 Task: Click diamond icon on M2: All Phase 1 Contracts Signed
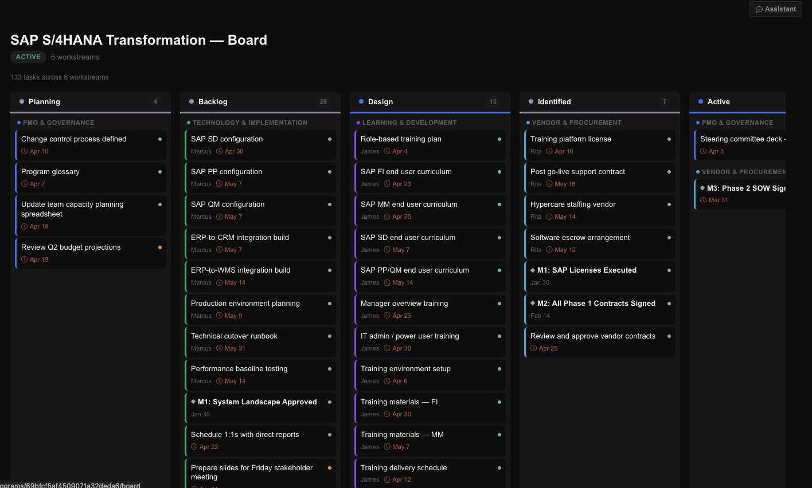tap(533, 303)
